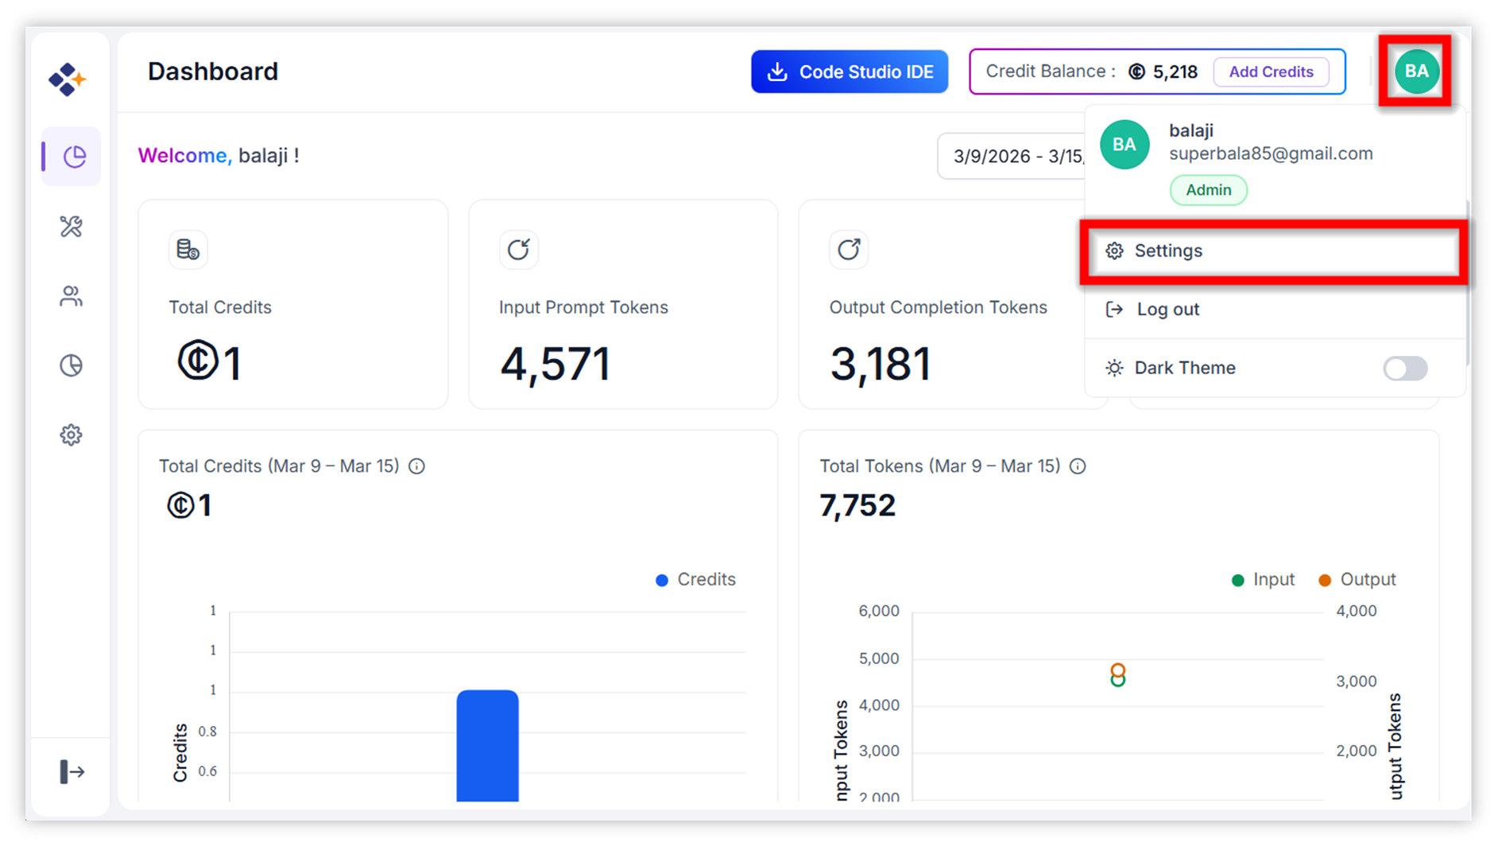Expand sidebar with the arrow icon
1502x846 pixels.
click(x=72, y=771)
